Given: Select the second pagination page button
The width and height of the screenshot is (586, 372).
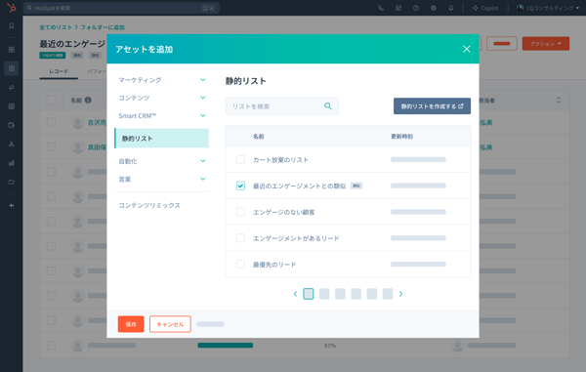Looking at the screenshot, I should coord(324,294).
